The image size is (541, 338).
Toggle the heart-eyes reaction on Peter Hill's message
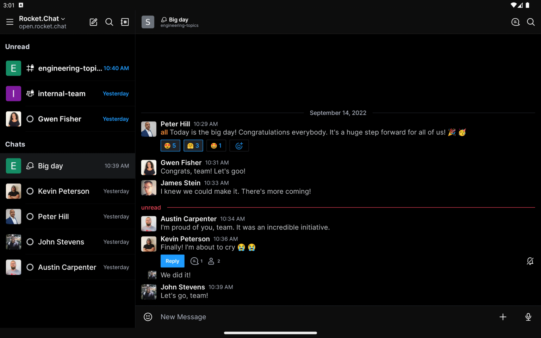click(170, 145)
